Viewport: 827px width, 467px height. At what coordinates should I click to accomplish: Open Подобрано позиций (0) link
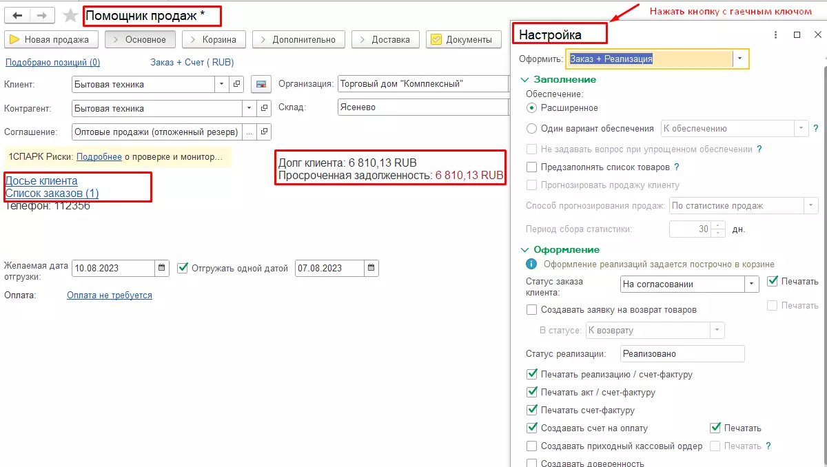pyautogui.click(x=52, y=63)
